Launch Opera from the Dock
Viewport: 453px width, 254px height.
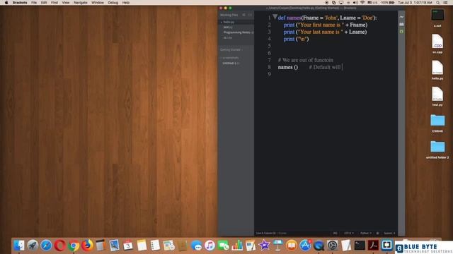point(59,246)
